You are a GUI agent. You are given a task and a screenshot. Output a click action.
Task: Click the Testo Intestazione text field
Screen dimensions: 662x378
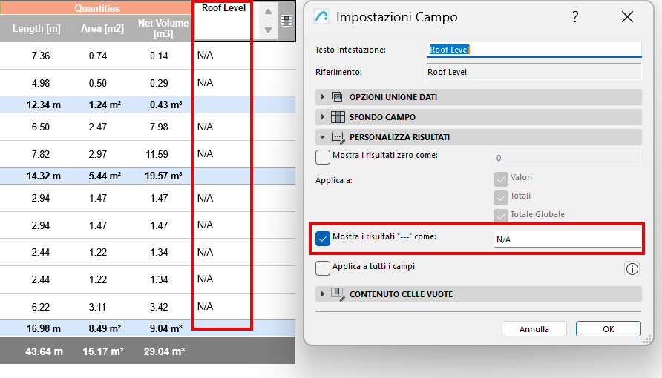click(534, 50)
